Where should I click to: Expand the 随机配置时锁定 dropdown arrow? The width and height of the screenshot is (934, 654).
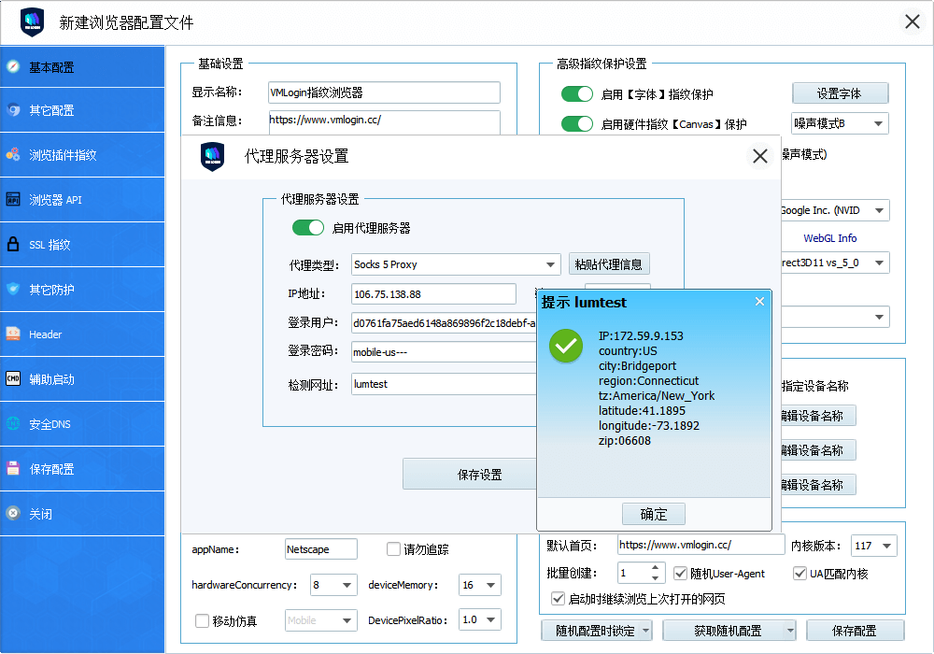(x=645, y=630)
